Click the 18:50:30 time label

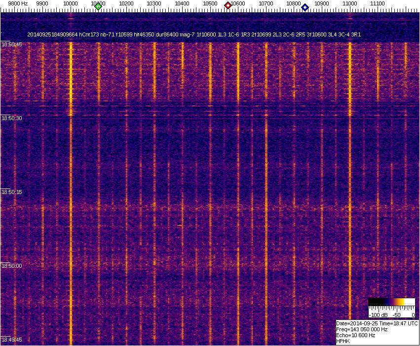11,119
